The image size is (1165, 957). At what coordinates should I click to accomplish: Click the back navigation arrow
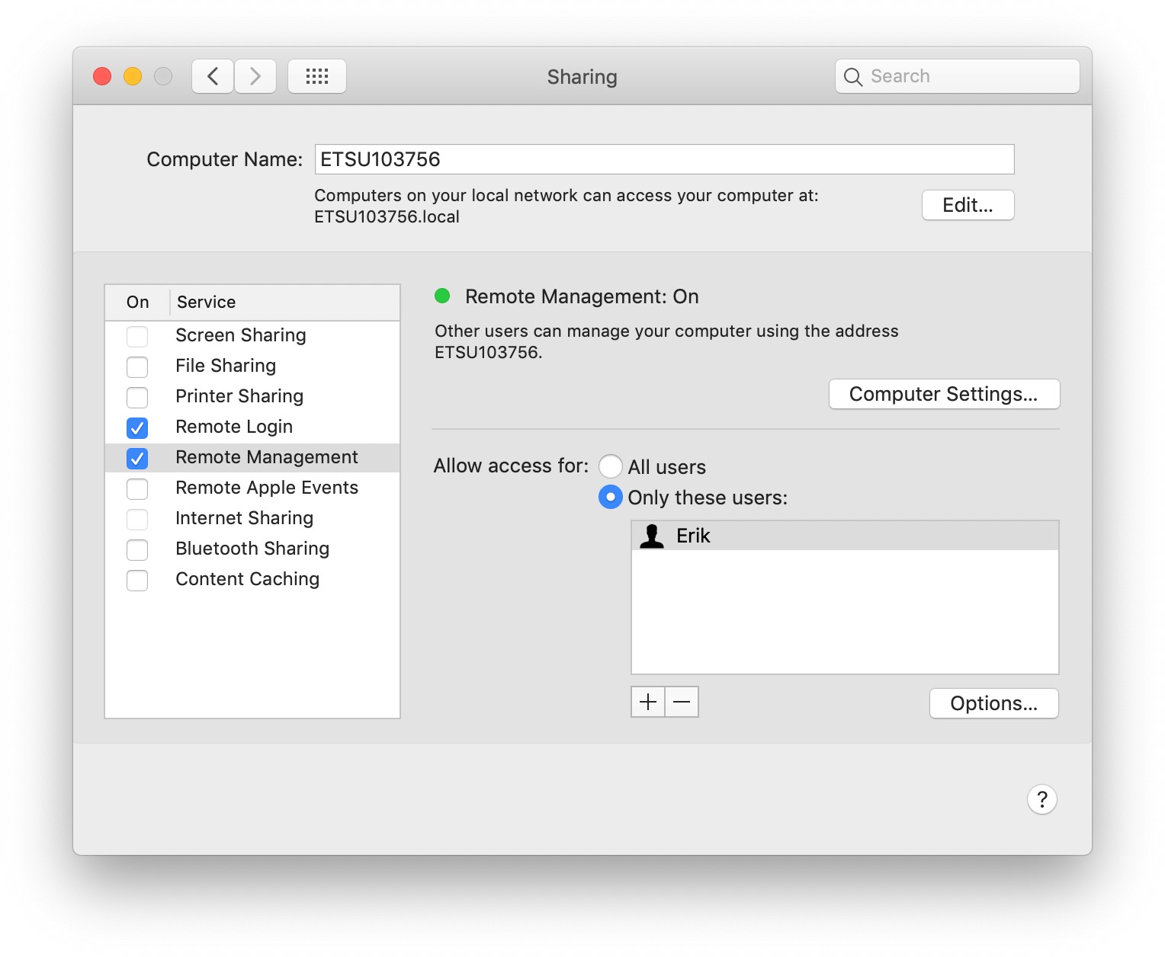tap(213, 76)
